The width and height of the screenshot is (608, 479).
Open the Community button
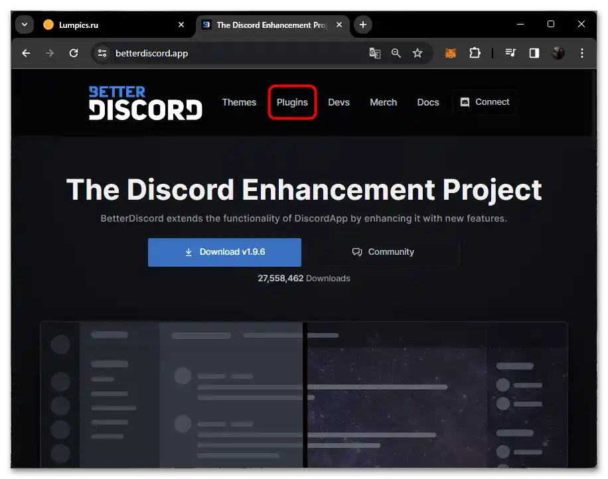(x=383, y=252)
